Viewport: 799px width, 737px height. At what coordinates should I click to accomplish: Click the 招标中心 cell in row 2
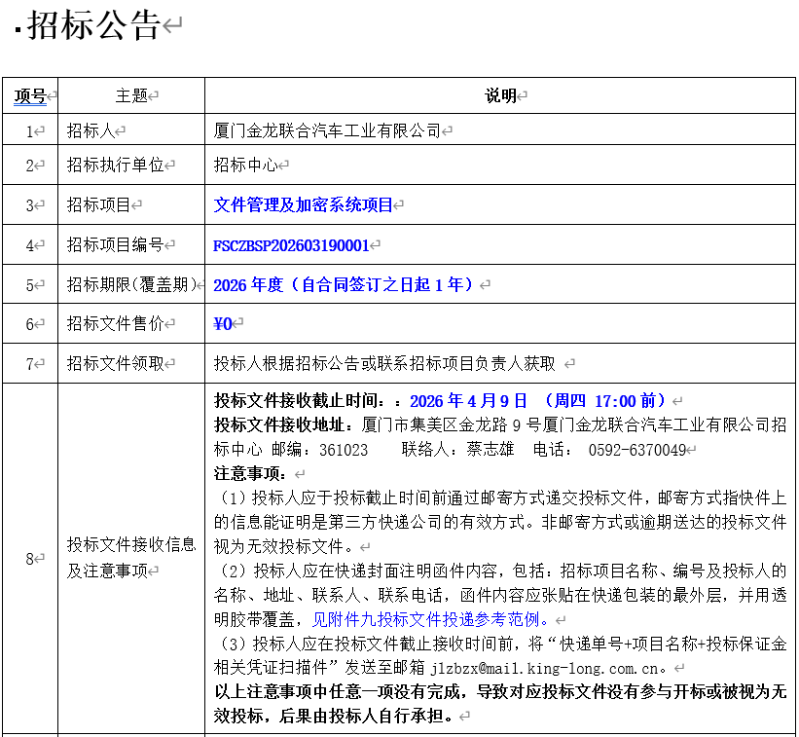[245, 165]
